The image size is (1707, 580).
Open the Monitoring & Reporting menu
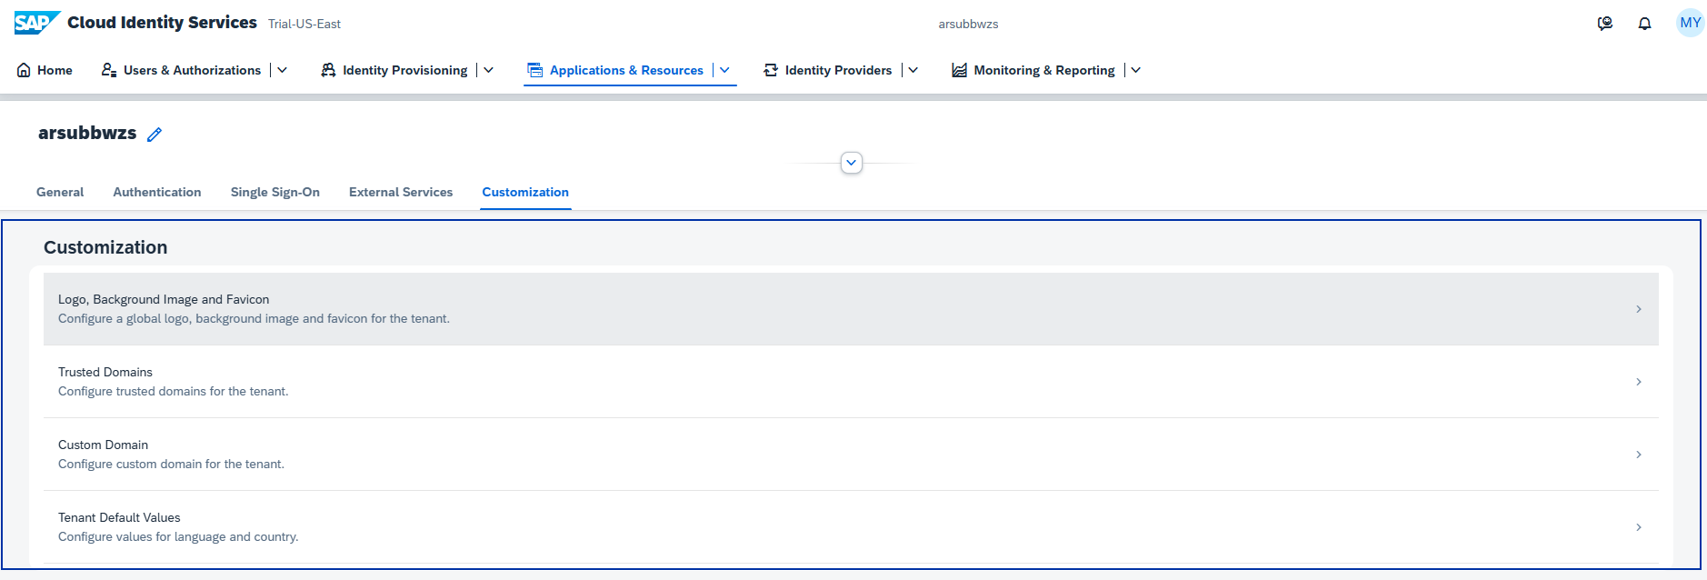[1043, 70]
